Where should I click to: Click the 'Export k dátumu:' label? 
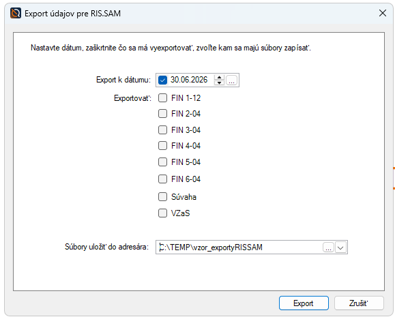(123, 80)
